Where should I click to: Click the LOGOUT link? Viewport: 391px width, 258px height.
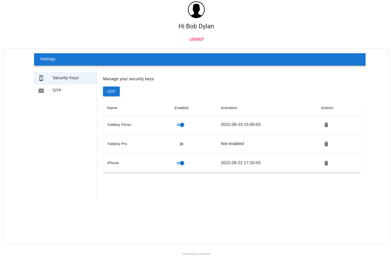pos(197,39)
